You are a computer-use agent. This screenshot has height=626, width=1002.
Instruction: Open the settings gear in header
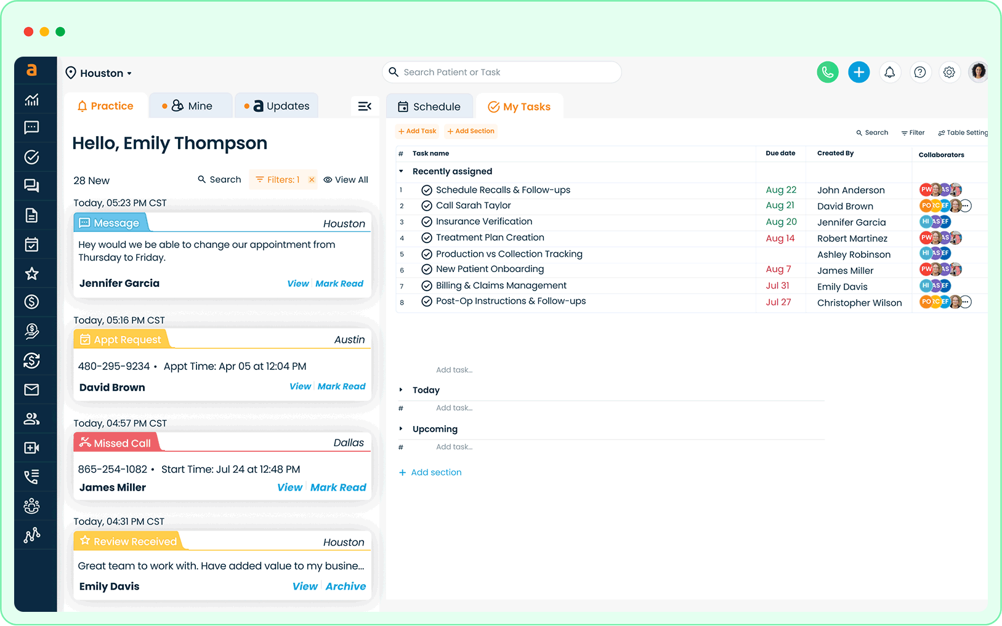pos(949,72)
